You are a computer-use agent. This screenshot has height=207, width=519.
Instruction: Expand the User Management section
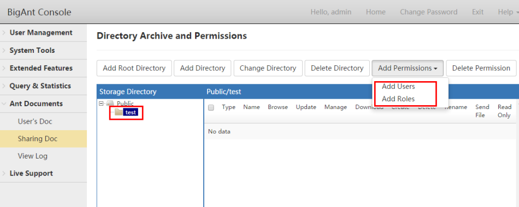(x=43, y=33)
